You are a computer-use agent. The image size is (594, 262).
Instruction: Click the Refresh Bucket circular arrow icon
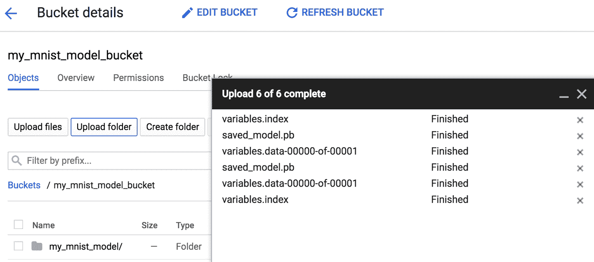coord(292,13)
